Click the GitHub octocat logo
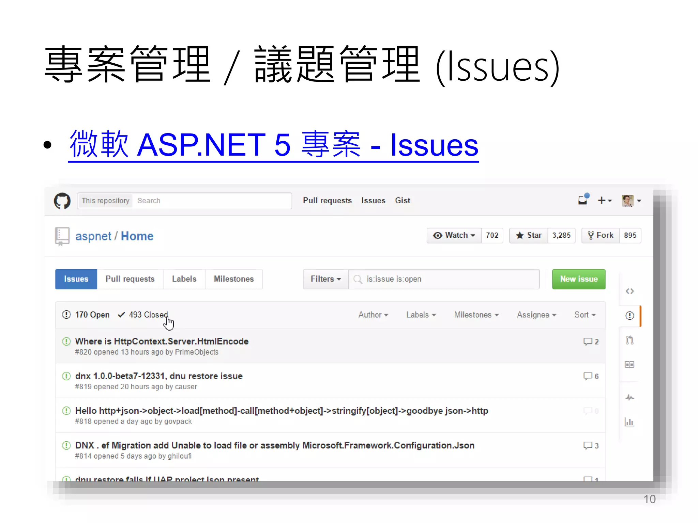 [x=62, y=201]
